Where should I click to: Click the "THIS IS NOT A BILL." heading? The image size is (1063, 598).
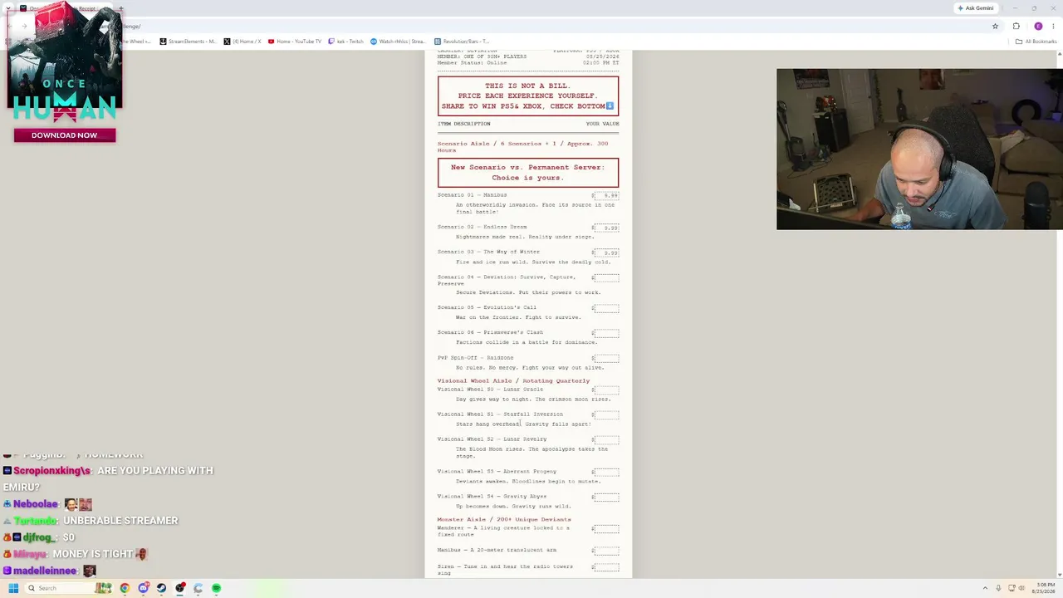[528, 86]
